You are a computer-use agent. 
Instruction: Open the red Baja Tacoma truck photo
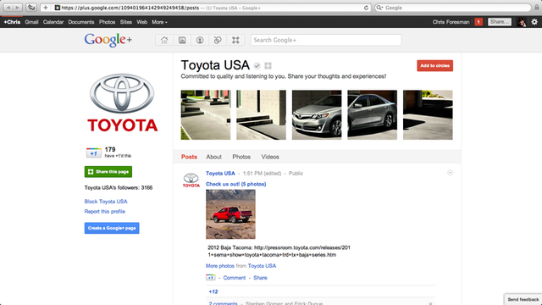click(230, 214)
